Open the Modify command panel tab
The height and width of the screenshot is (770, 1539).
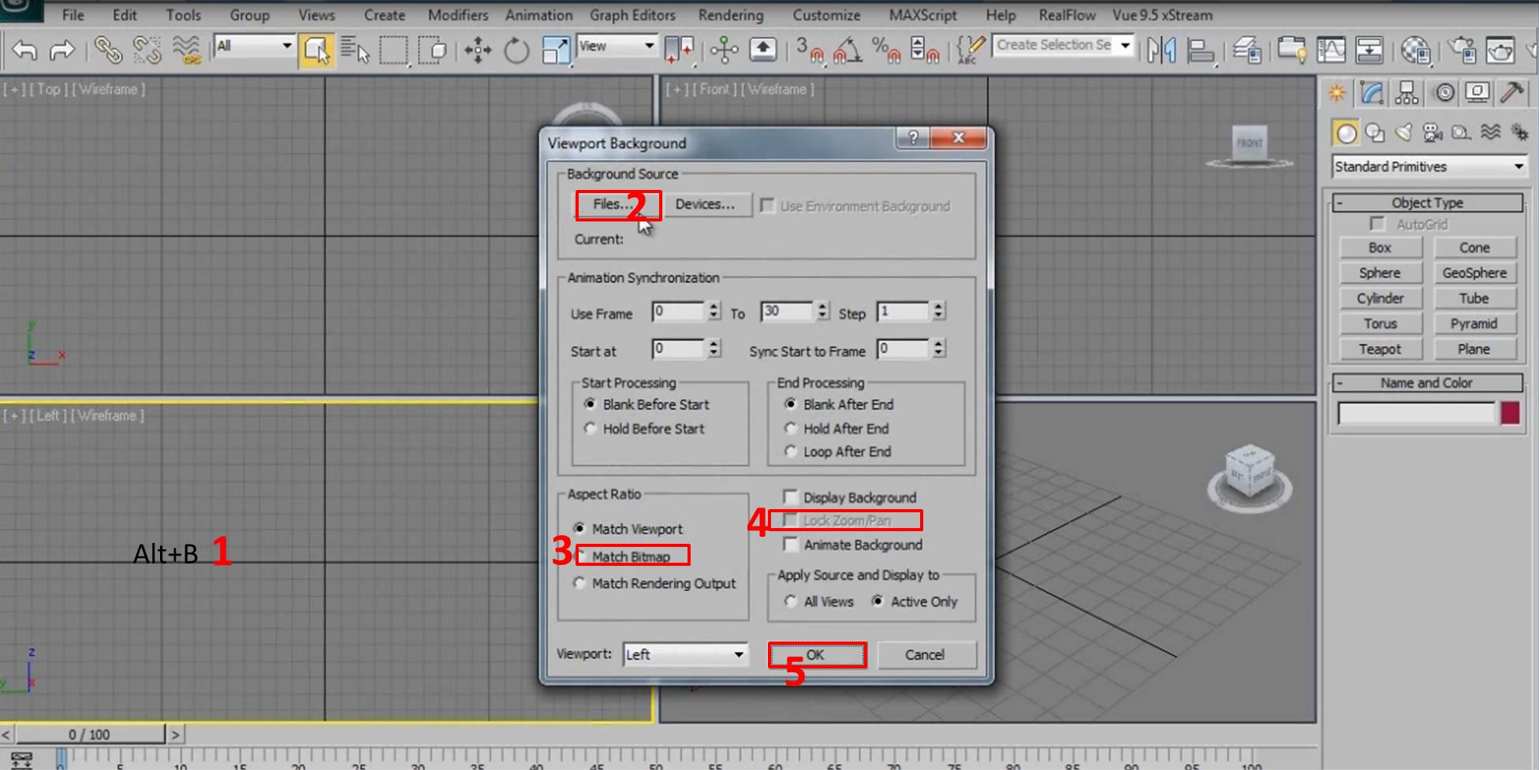(x=1372, y=94)
